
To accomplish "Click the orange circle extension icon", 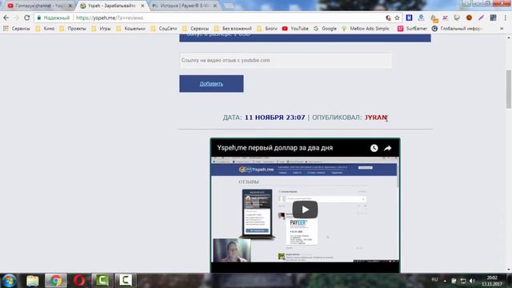I will click(469, 18).
